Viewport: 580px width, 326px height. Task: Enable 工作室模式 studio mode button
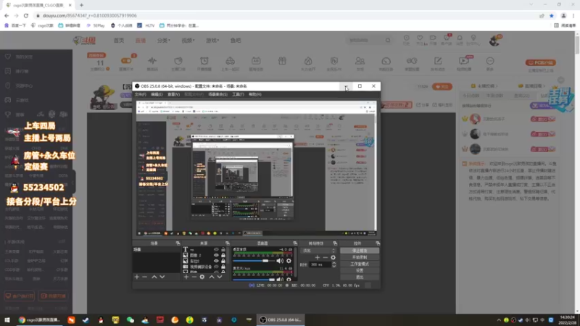tap(360, 264)
